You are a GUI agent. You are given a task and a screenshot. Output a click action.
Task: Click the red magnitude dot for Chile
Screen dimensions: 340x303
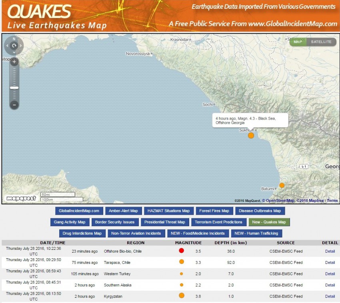point(181,251)
